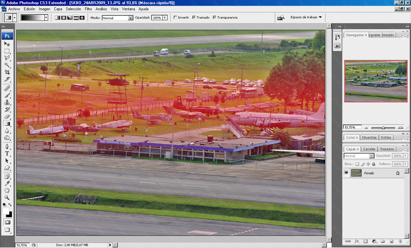Activate the Zoom magnifier tool
This screenshot has height=248, width=411.
point(7,197)
